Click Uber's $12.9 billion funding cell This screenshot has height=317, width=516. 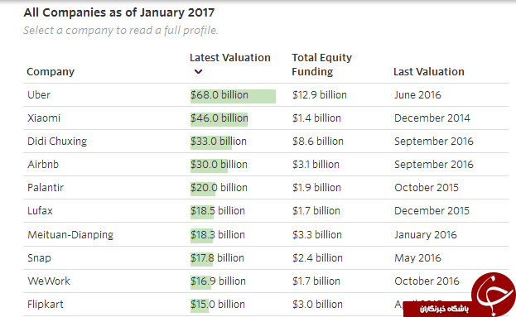320,95
